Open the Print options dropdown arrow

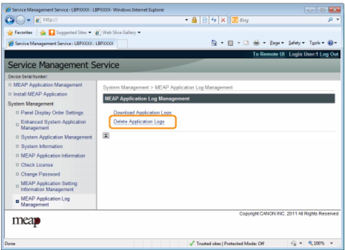[x=264, y=43]
